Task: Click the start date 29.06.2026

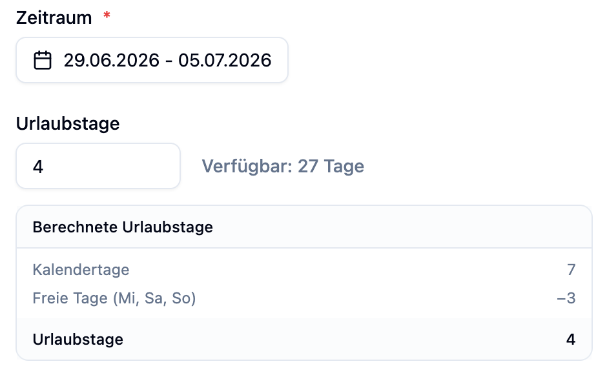Action: 111,61
